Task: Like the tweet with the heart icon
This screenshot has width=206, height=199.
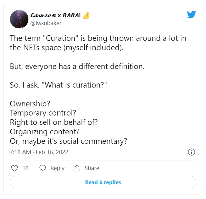Action: point(14,168)
